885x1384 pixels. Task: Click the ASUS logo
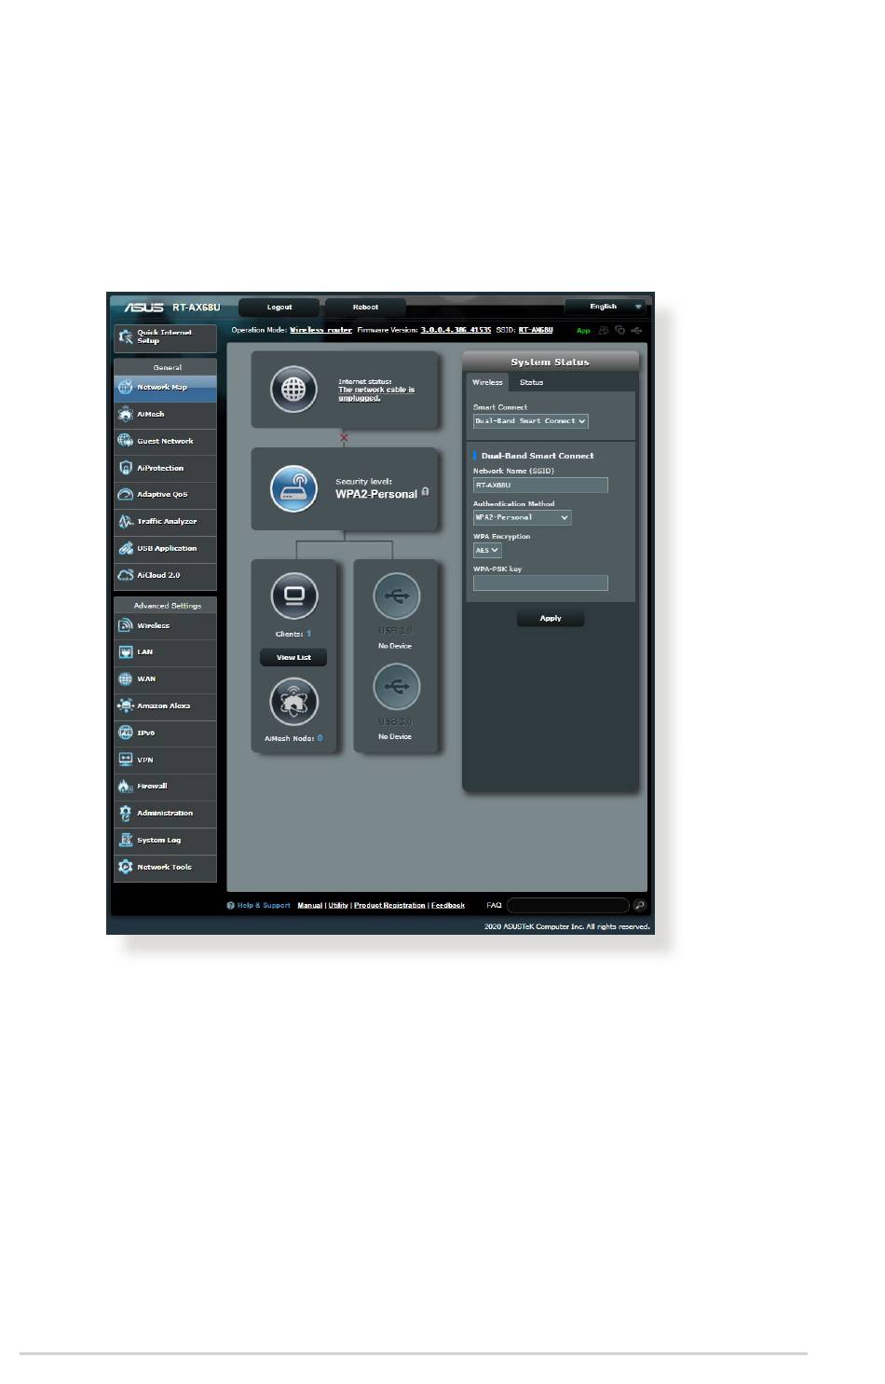click(144, 307)
